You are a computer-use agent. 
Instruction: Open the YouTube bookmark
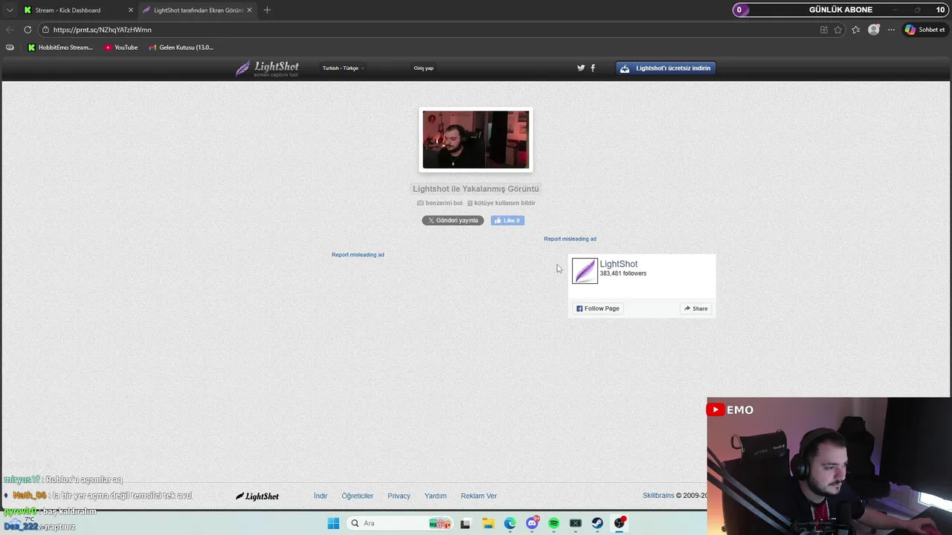pos(120,48)
